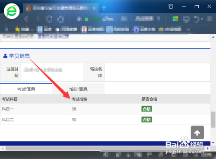
Task: Select the 科目一 row label
Action: coord(8,109)
